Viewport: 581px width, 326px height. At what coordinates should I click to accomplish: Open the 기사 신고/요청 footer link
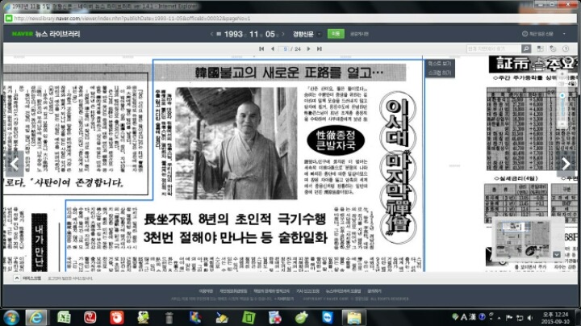point(307,291)
